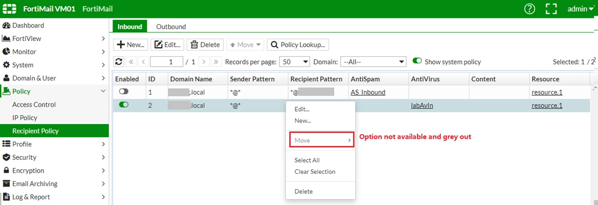This screenshot has height=205, width=598.
Task: Go to last page icon
Action: click(x=216, y=61)
